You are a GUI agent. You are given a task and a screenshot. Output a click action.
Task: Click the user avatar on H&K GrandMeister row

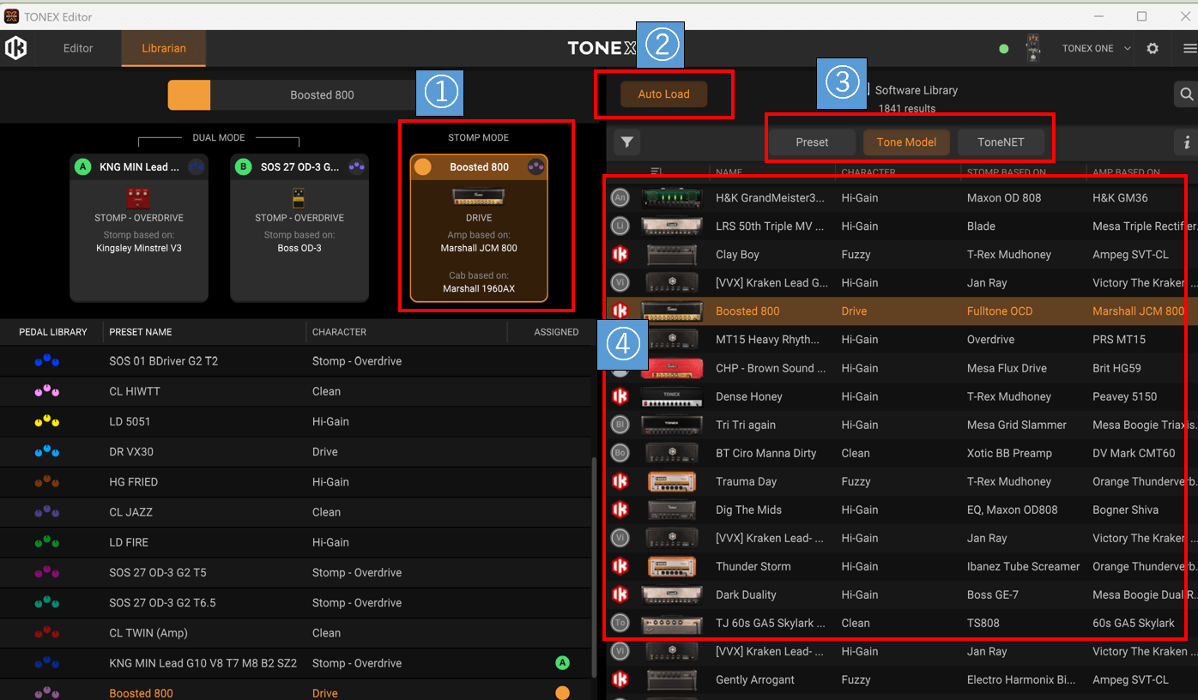620,198
